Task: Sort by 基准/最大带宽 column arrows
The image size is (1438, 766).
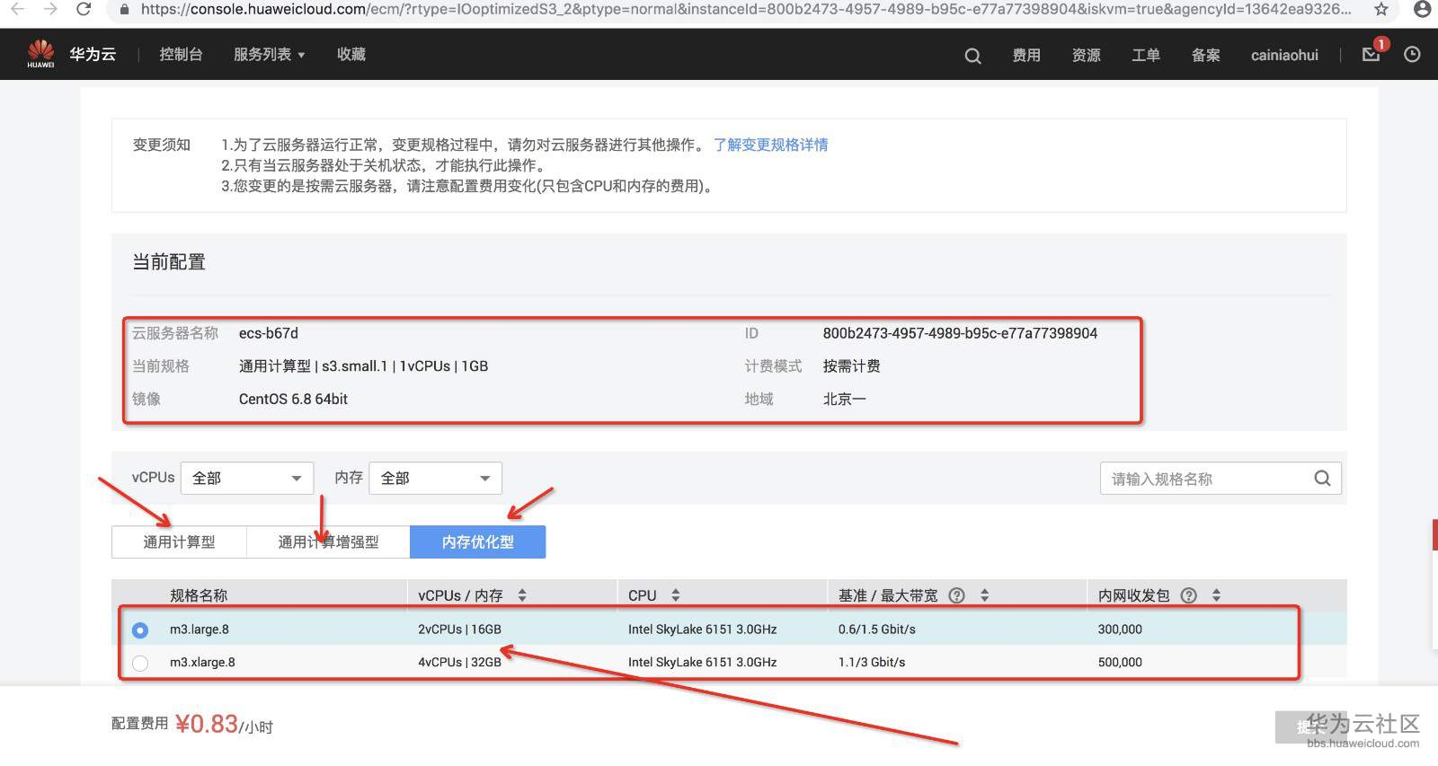Action: tap(984, 595)
